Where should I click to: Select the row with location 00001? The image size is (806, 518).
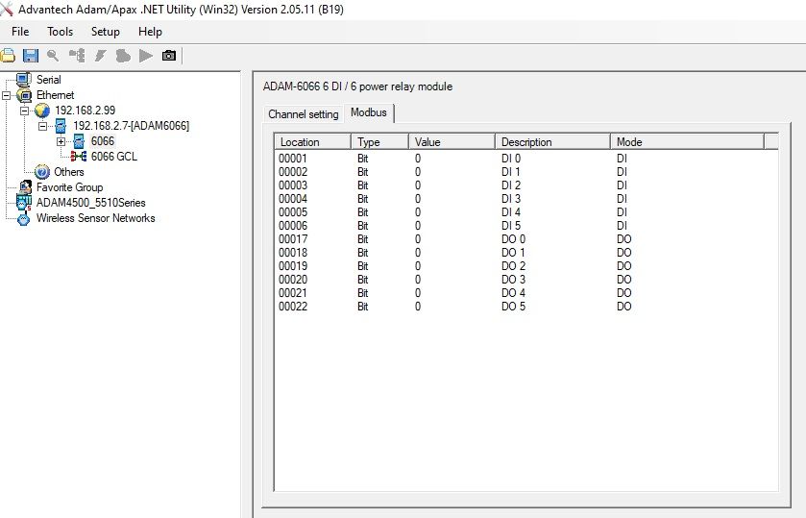[525, 159]
